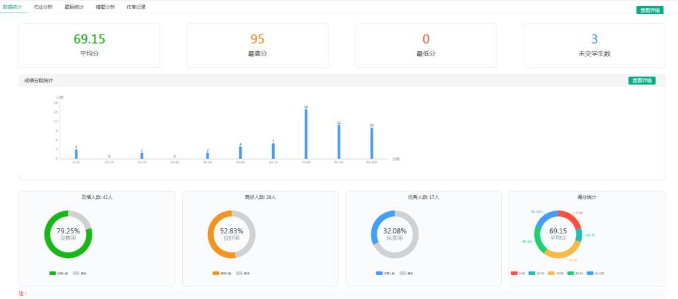
Task: Click 查看详情 button at page top right
Action: [x=650, y=10]
